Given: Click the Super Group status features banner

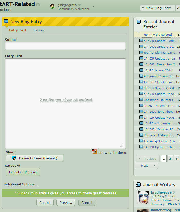Looking at the screenshot, I should [x=65, y=193].
